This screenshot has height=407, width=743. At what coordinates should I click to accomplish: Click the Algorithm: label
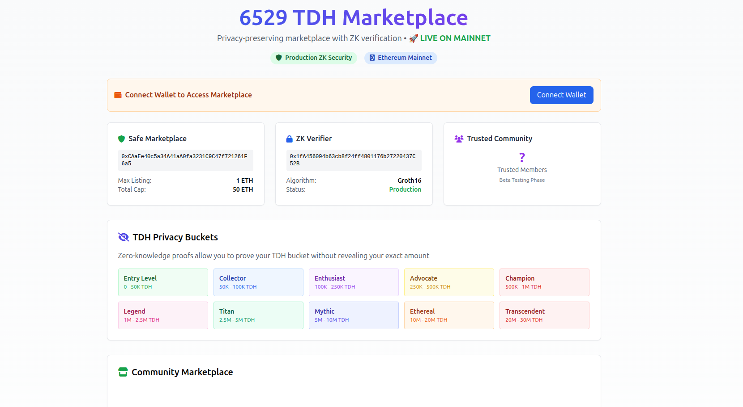pyautogui.click(x=301, y=181)
